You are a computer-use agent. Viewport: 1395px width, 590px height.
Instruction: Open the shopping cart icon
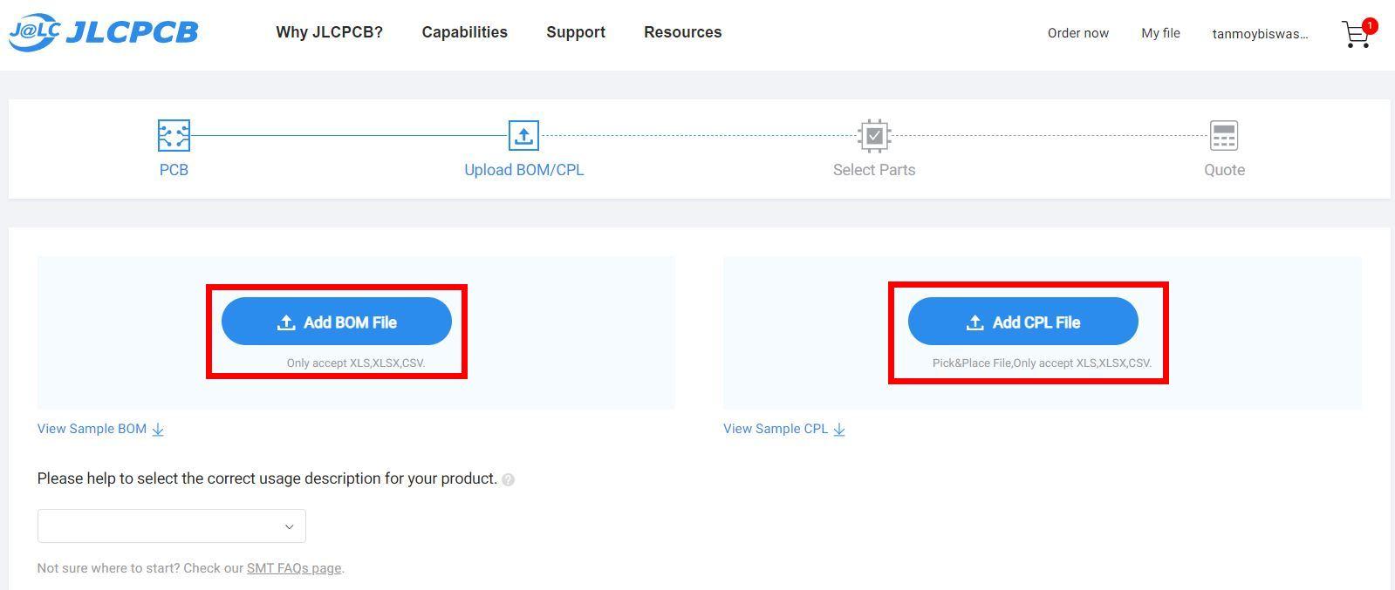point(1355,35)
